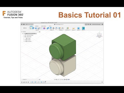Step timeline back one feature
This screenshot has height=93, width=124.
[23, 82]
